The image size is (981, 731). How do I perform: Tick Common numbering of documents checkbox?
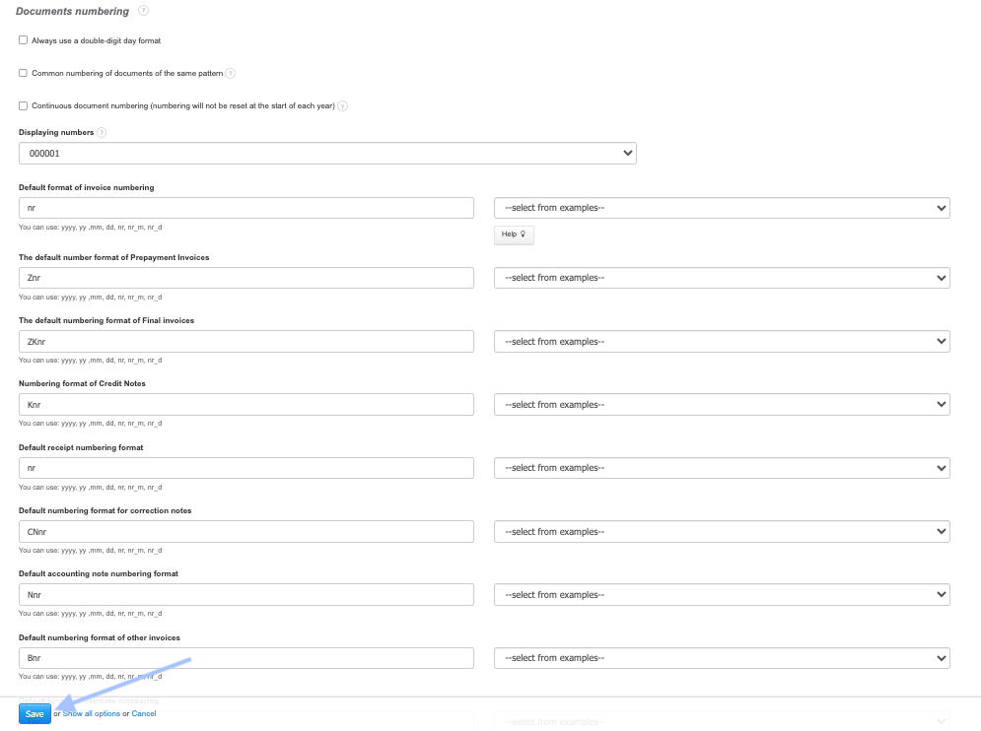(x=24, y=73)
